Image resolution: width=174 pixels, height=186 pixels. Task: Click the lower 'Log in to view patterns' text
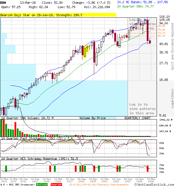142,109
